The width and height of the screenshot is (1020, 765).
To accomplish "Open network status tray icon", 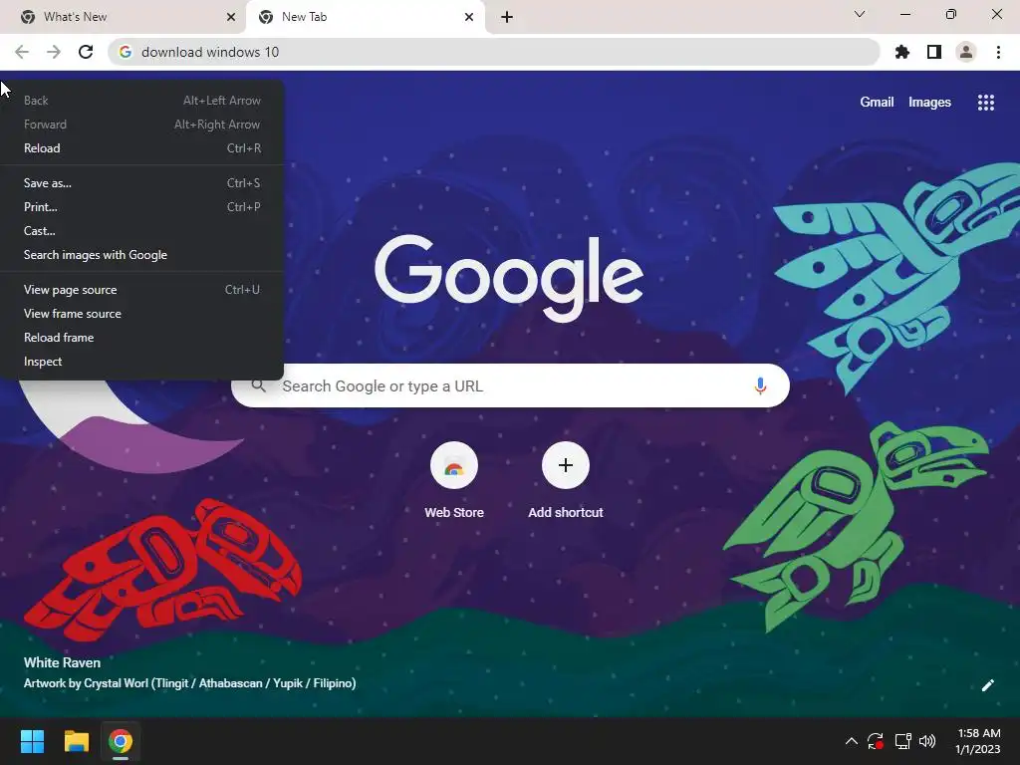I will (x=902, y=741).
